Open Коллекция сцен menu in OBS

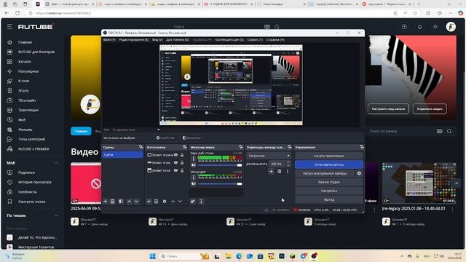[229, 39]
